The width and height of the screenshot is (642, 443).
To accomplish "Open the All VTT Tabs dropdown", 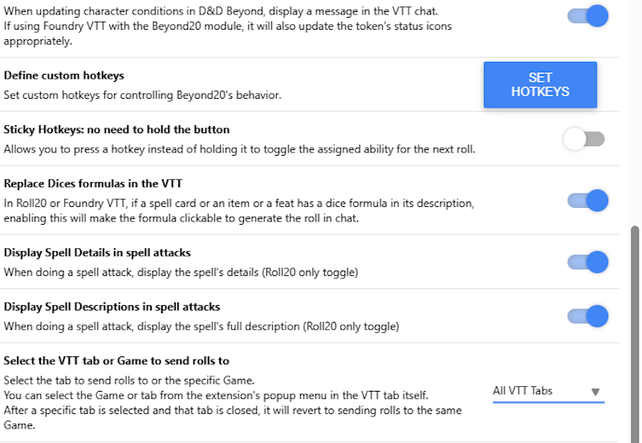I will 547,392.
